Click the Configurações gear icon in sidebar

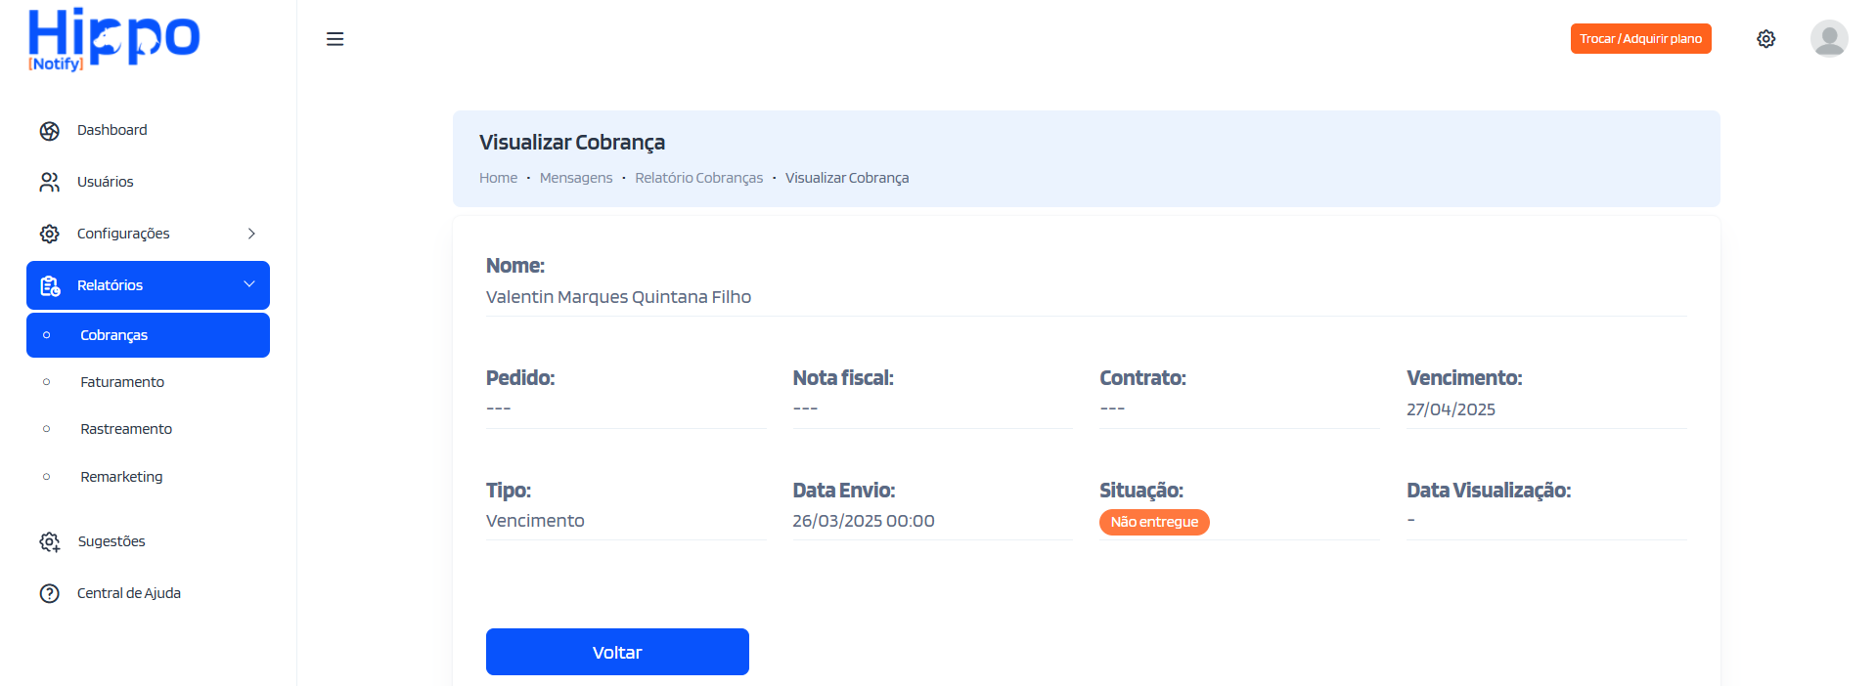click(50, 235)
